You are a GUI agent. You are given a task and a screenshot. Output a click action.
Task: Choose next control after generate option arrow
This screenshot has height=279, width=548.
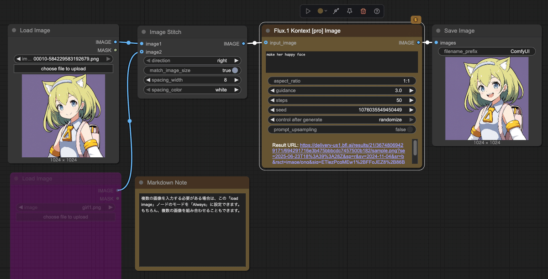(412, 120)
